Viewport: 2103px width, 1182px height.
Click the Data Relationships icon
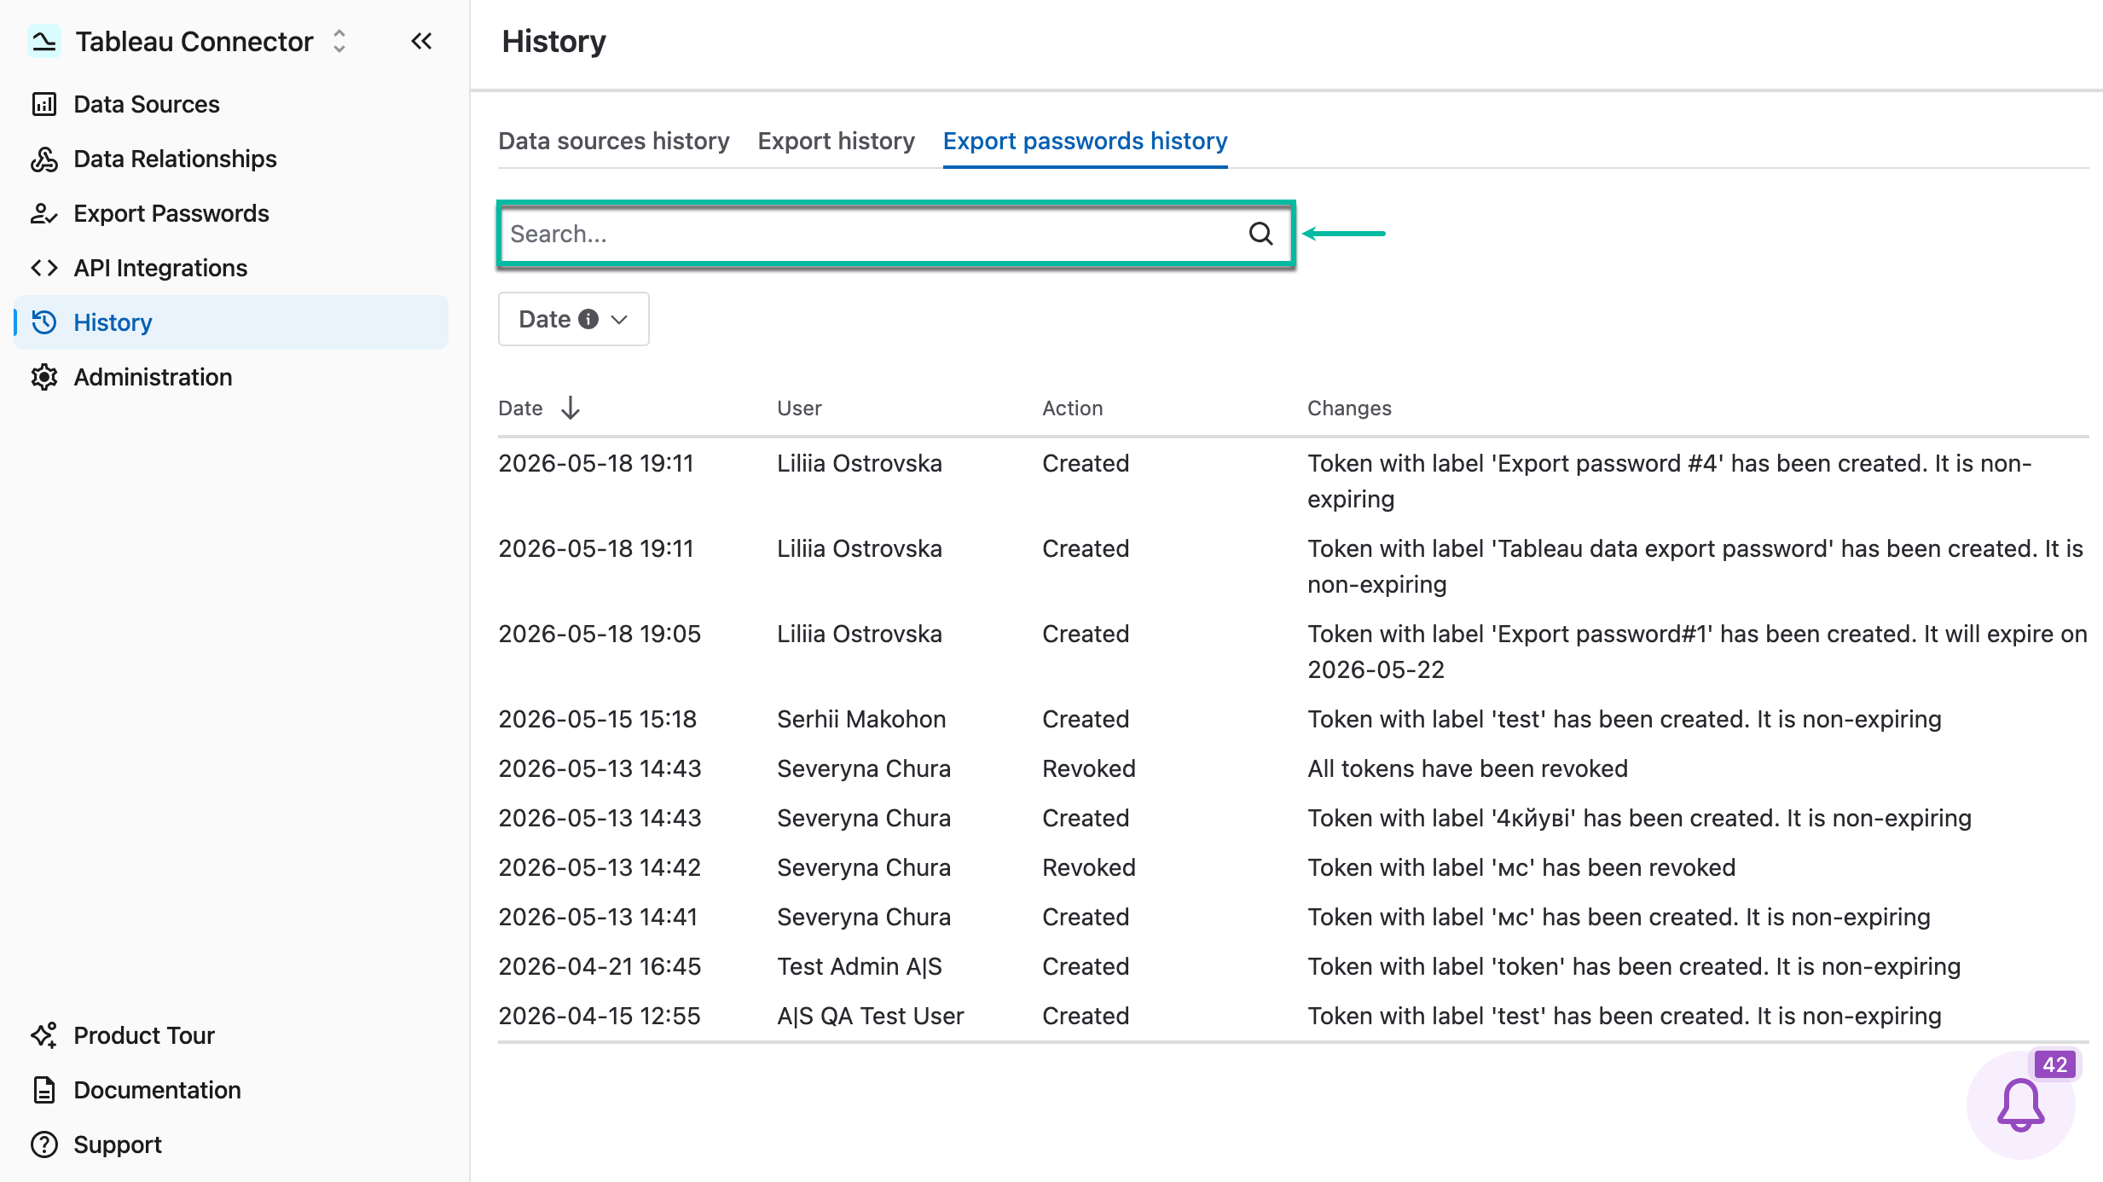pos(44,159)
